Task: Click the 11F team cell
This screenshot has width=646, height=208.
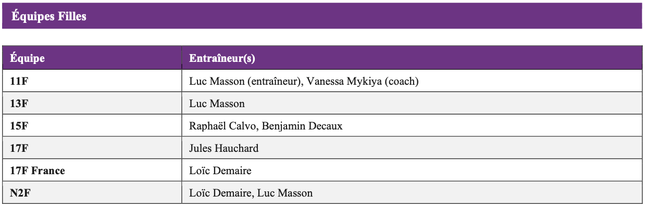Action: 92,81
